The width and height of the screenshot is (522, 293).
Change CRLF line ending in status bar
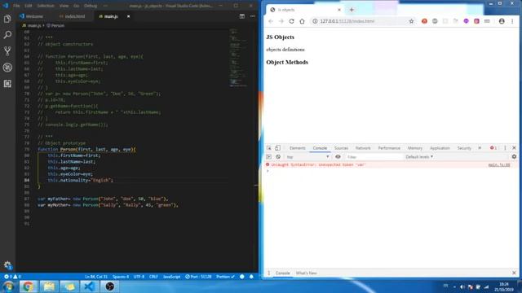[x=153, y=277]
